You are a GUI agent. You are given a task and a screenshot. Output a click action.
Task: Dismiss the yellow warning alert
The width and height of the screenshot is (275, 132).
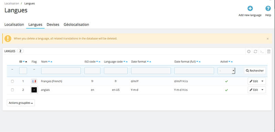[x=268, y=39]
